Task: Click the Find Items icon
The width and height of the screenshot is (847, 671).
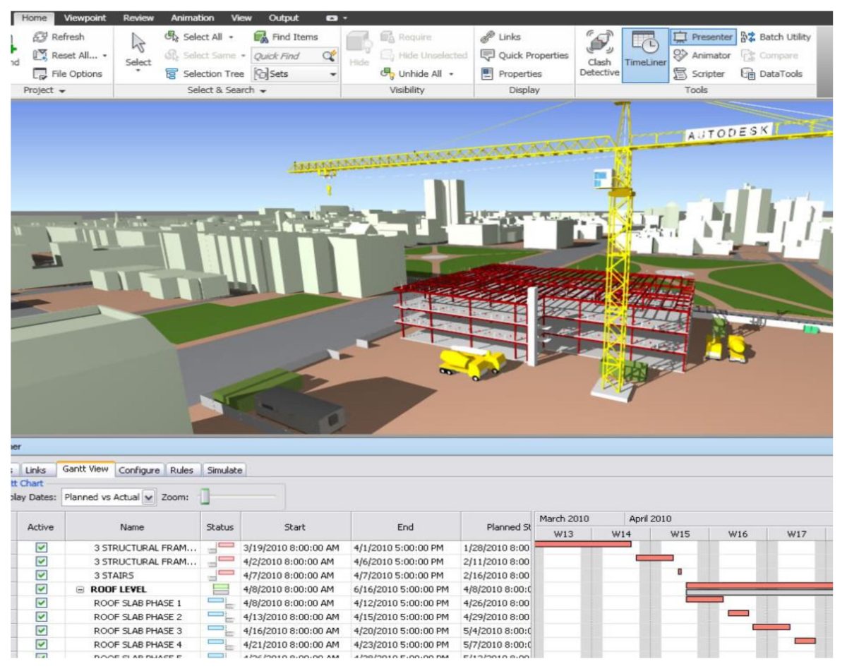Action: [261, 37]
